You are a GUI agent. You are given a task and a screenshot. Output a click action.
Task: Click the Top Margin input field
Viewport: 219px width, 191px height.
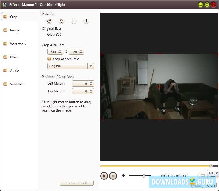pos(80,91)
